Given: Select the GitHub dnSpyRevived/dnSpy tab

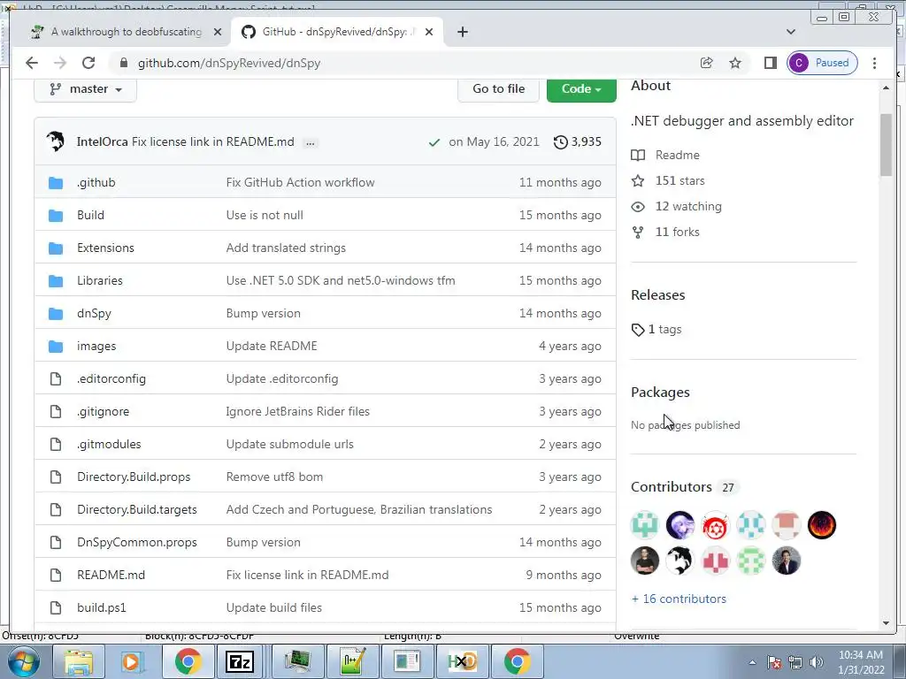Looking at the screenshot, I should click(x=337, y=32).
